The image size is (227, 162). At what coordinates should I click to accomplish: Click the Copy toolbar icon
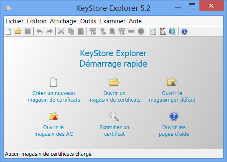pyautogui.click(x=71, y=31)
